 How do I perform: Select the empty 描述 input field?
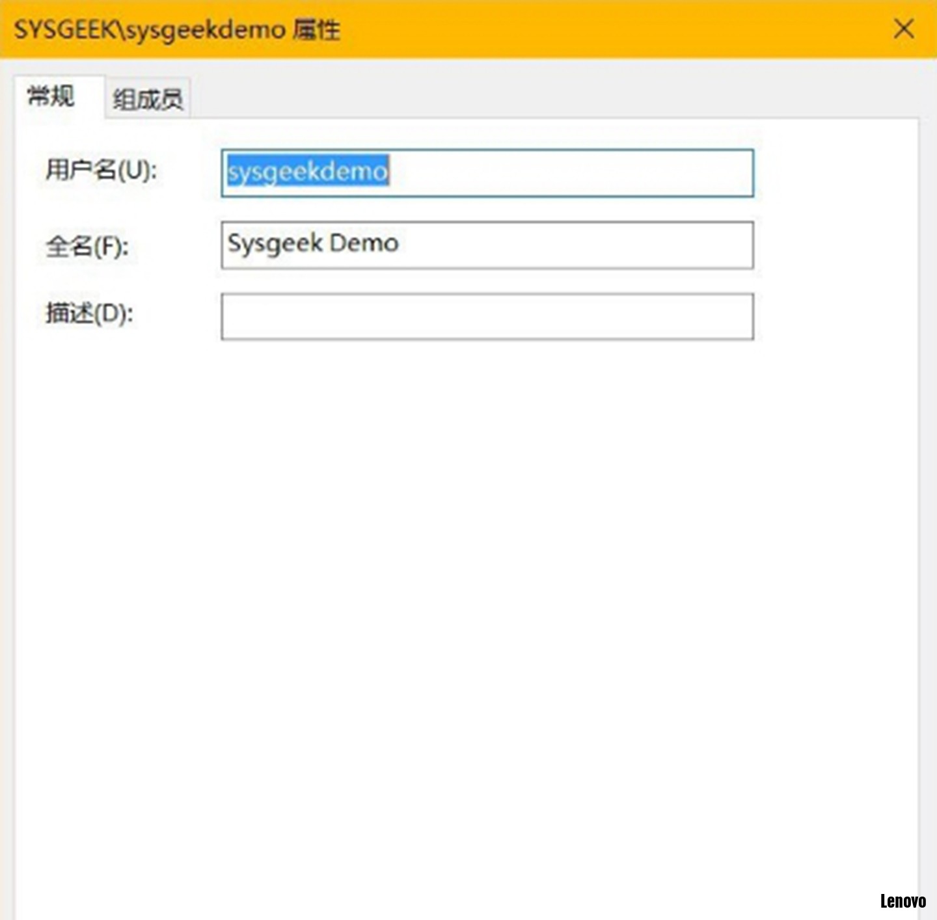point(487,317)
